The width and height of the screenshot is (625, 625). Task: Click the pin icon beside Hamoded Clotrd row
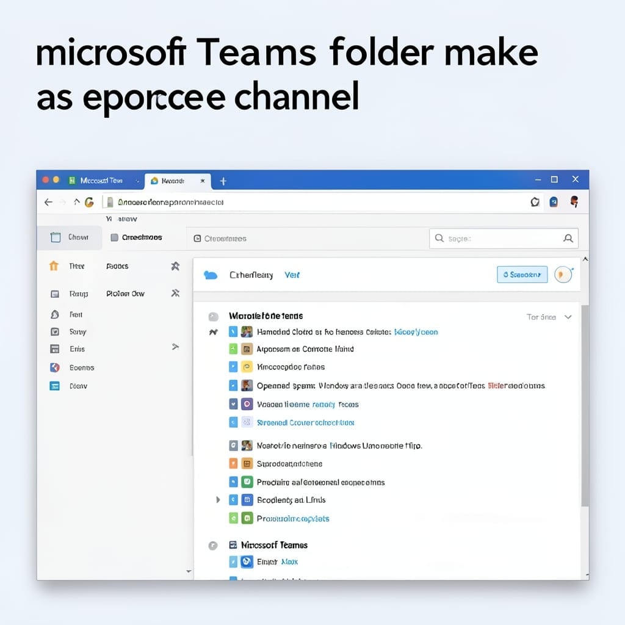point(213,332)
